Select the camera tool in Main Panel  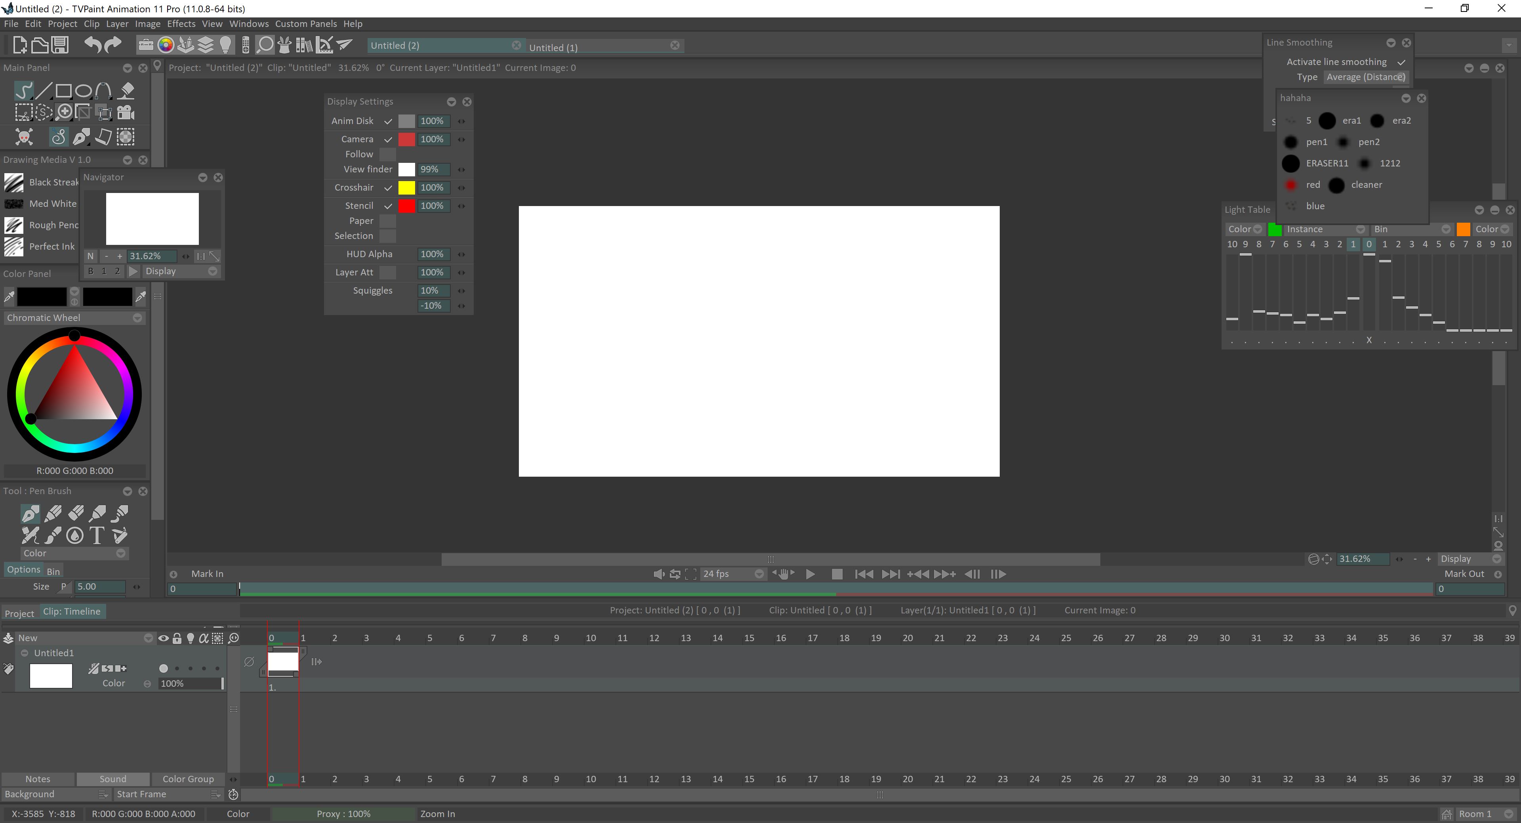(126, 112)
